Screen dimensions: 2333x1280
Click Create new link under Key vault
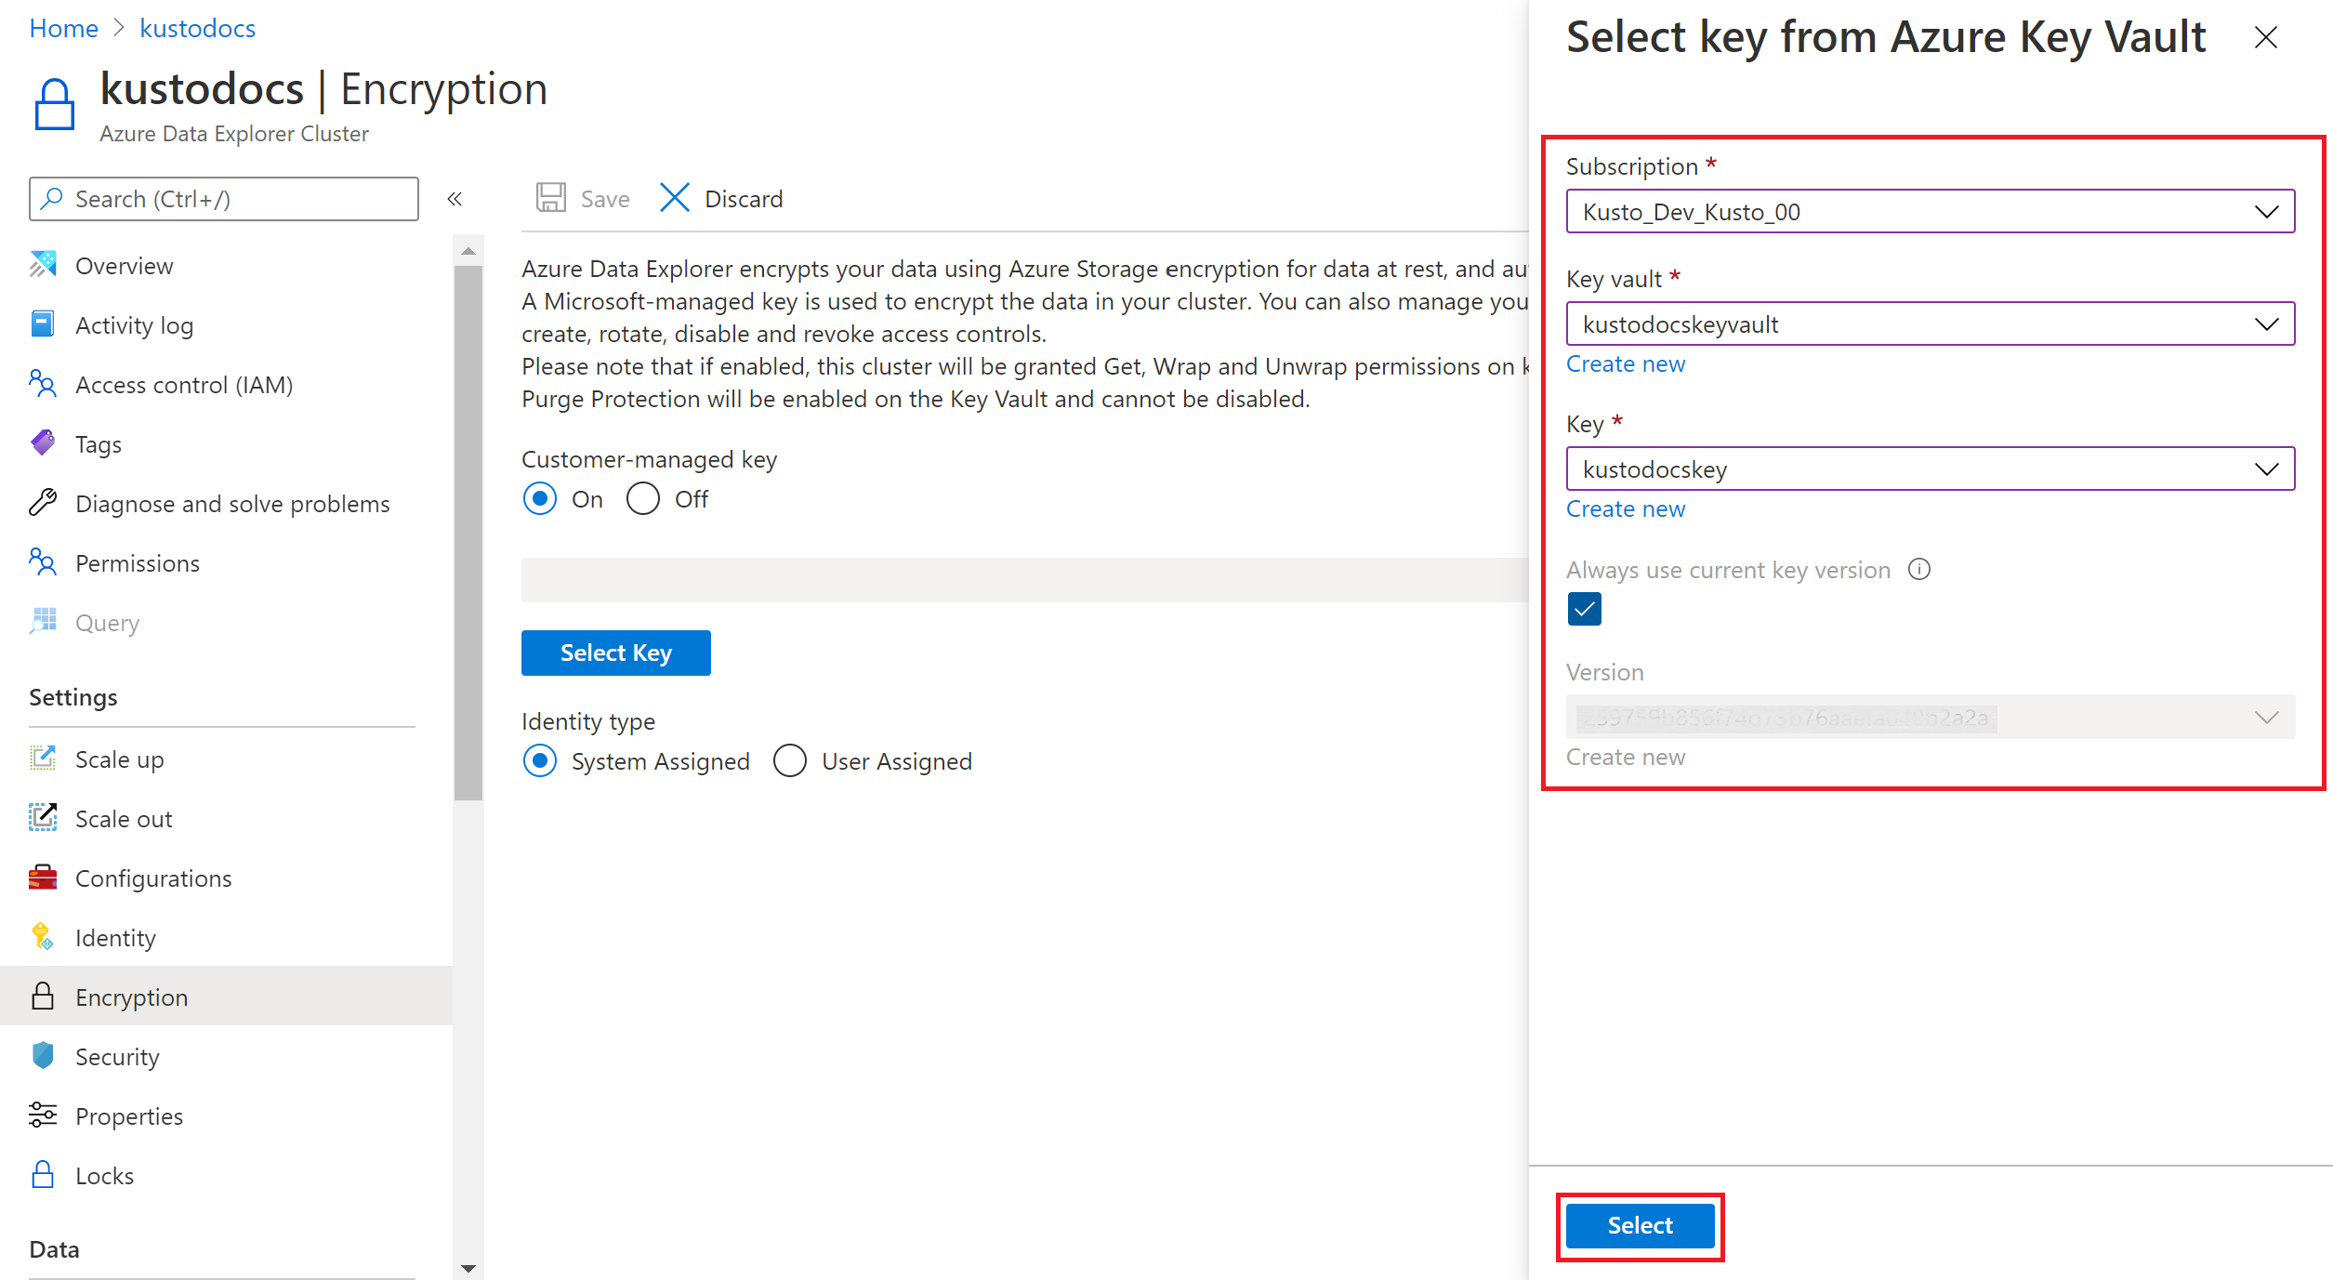[1626, 364]
